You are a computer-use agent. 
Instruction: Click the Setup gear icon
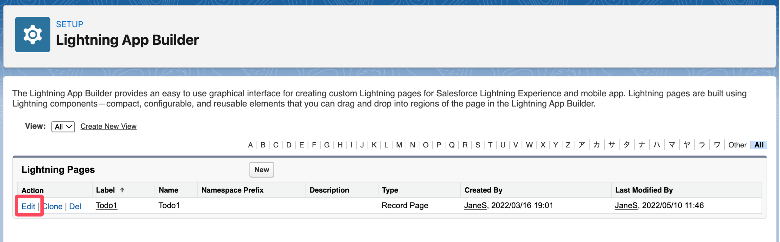pos(33,35)
